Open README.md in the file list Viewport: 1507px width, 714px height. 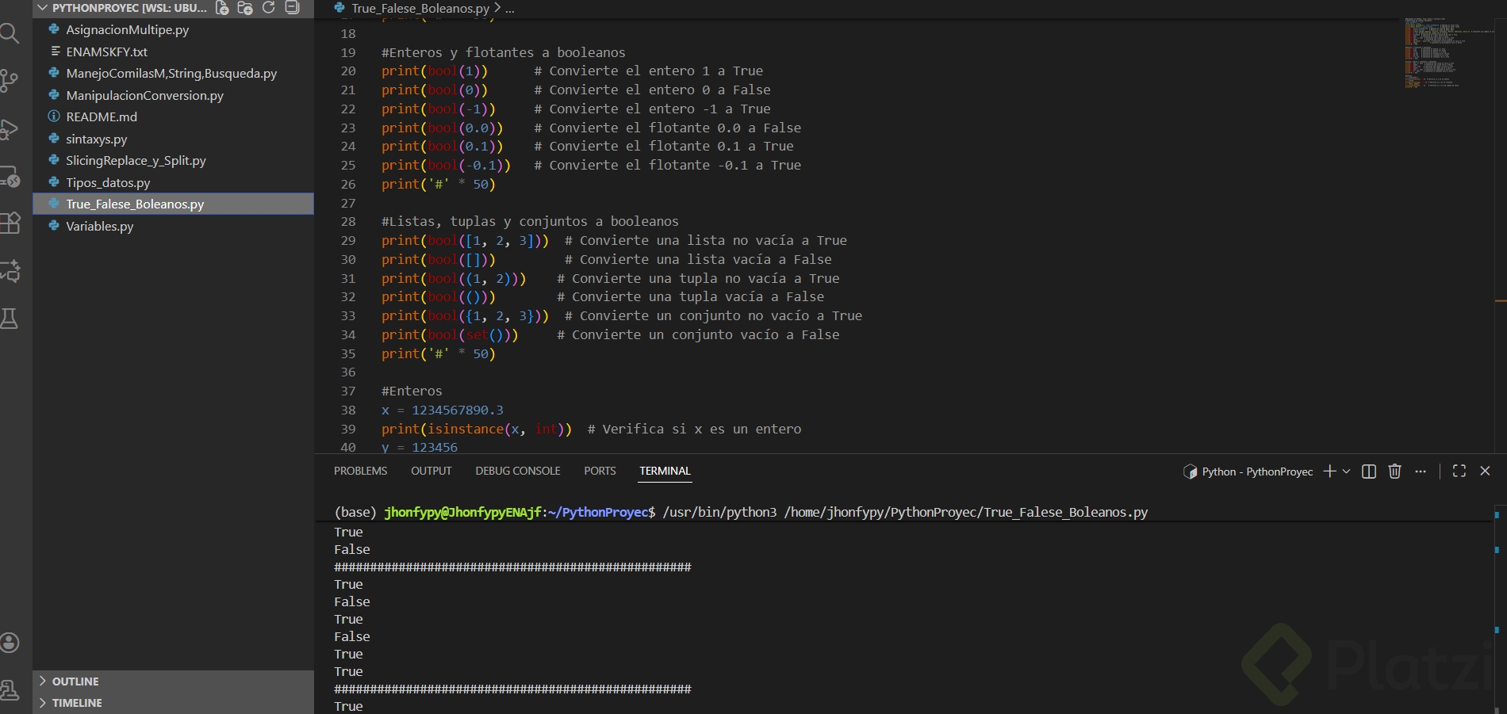(102, 116)
